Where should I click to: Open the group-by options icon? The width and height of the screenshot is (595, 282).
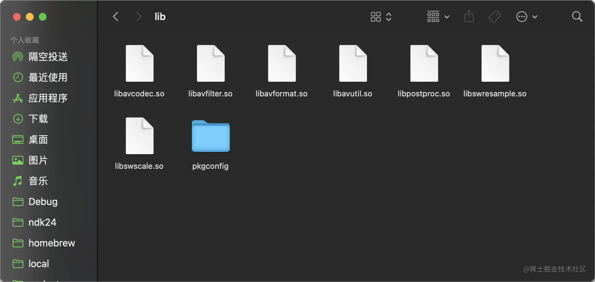[x=433, y=17]
